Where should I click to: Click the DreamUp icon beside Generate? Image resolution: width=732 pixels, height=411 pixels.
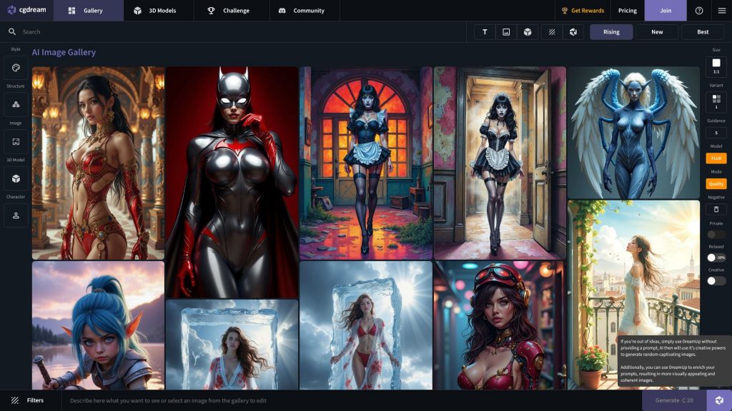coord(719,400)
